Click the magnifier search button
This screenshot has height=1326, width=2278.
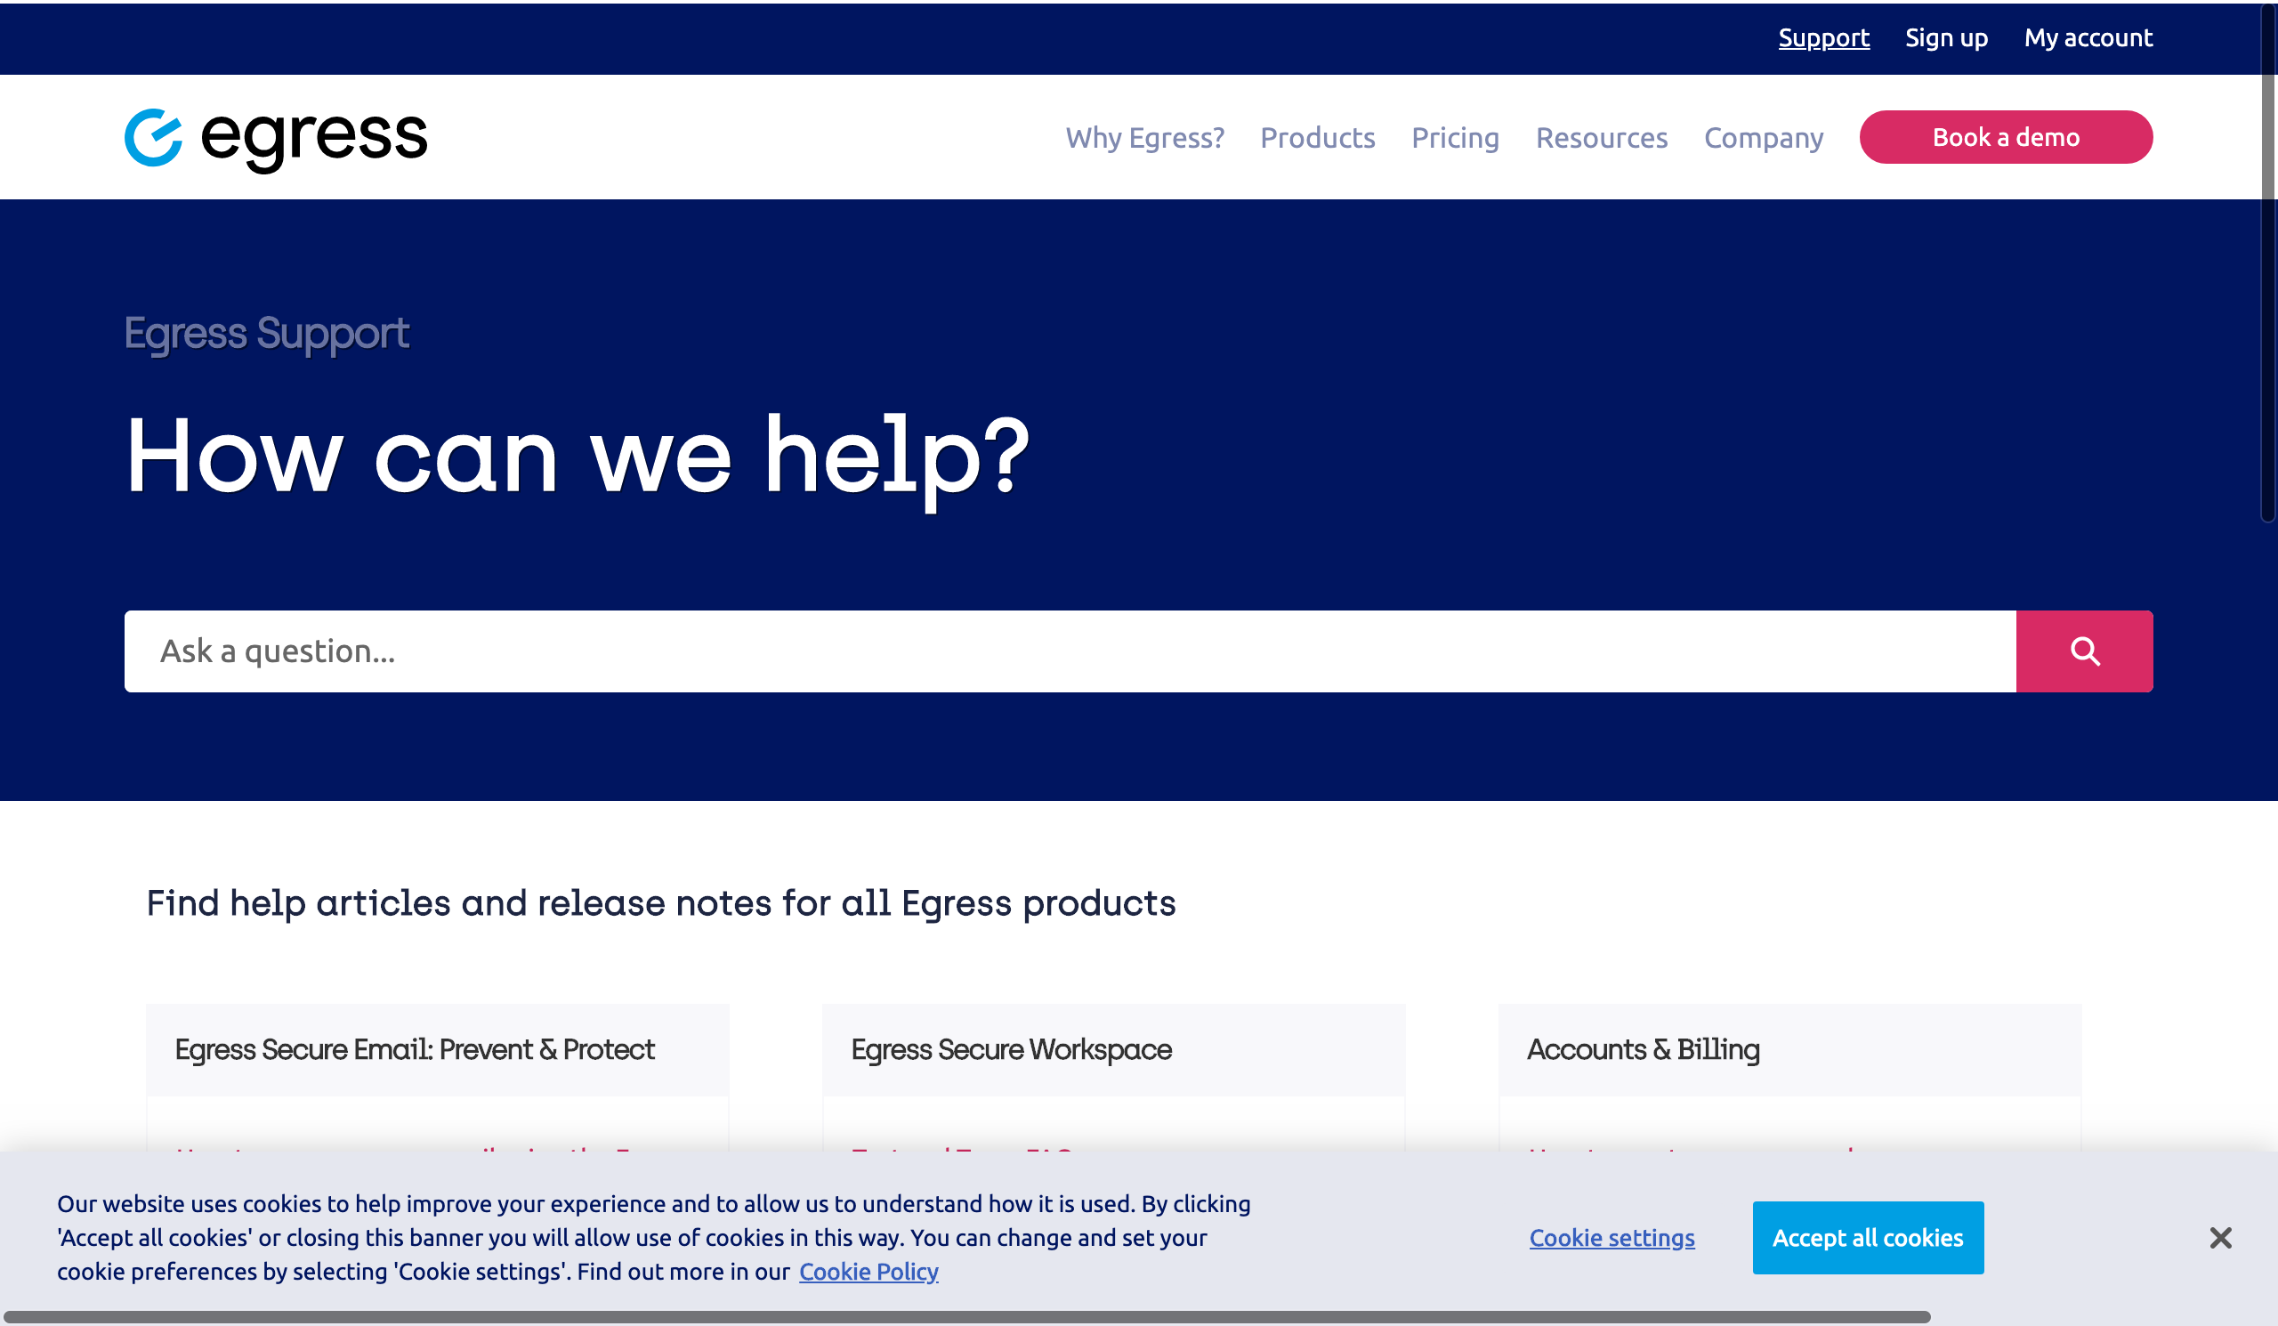2084,651
